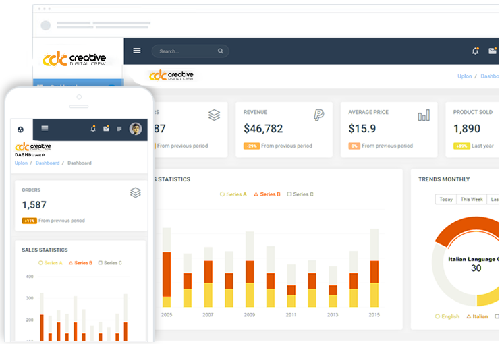
Task: Toggle Series B legend in mobile chart
Action: pos(80,263)
